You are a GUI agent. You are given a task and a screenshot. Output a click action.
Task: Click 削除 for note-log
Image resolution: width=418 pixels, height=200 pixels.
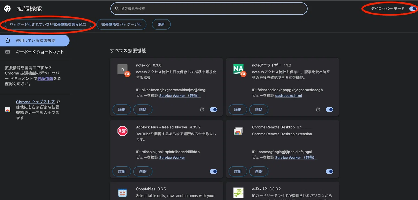[143, 110]
